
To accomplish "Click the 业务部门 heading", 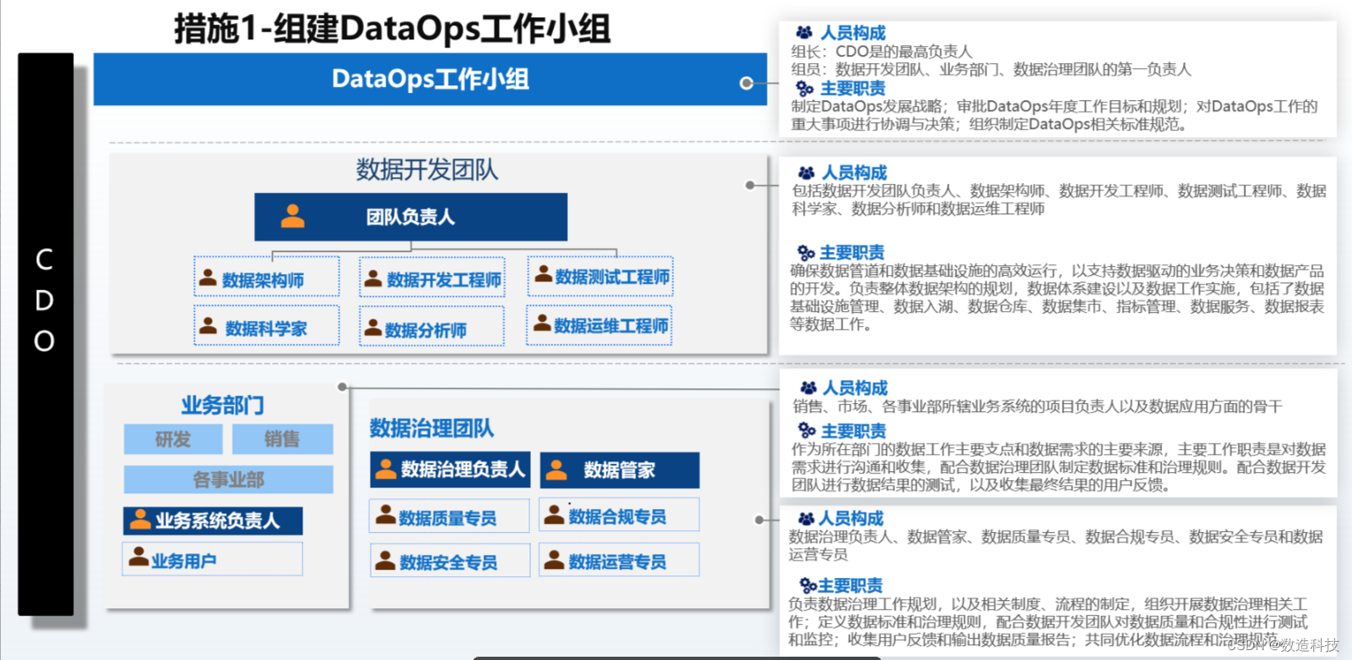I will pyautogui.click(x=223, y=405).
